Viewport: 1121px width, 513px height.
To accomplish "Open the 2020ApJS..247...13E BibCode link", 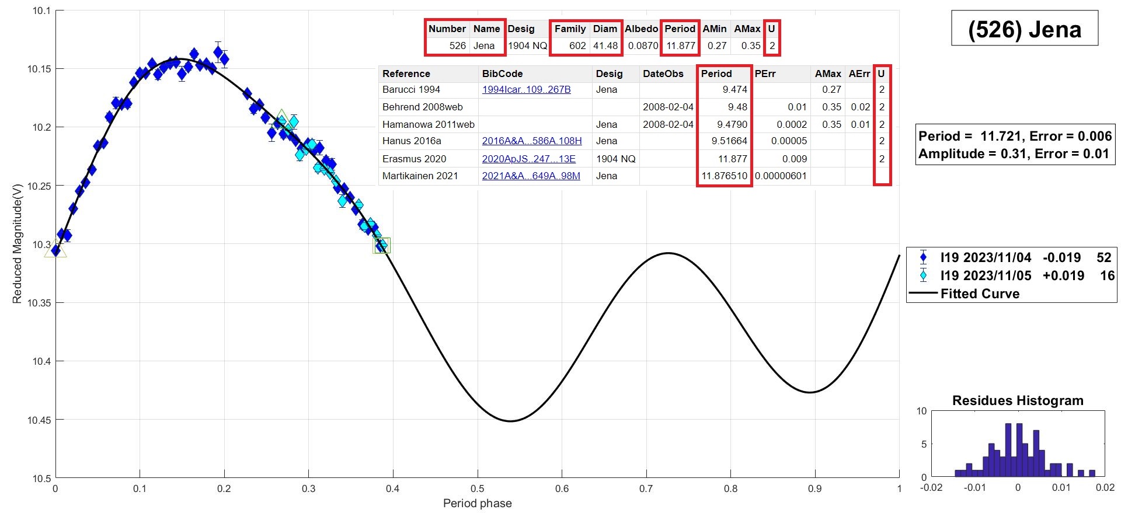I will pos(528,159).
